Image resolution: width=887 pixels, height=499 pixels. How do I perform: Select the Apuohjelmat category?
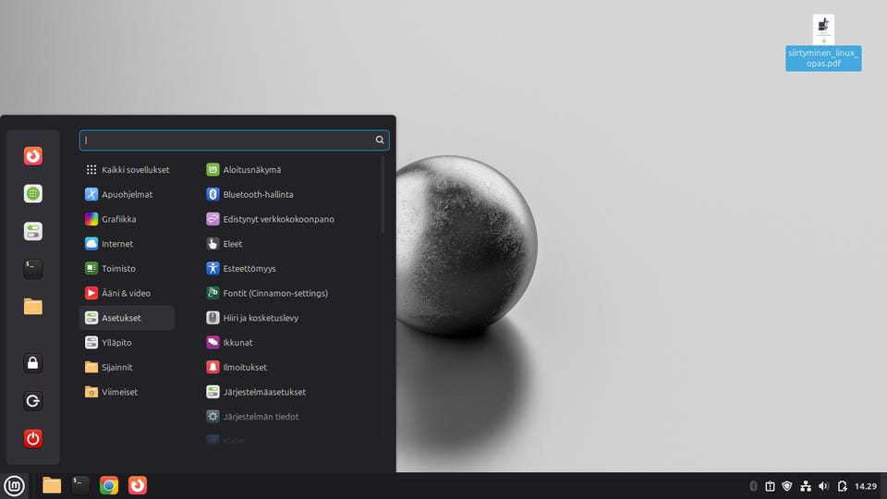(x=128, y=194)
